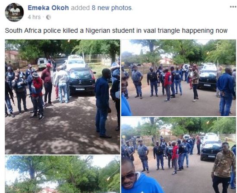
Task: Open the 8 new photos link
Action: coord(112,8)
